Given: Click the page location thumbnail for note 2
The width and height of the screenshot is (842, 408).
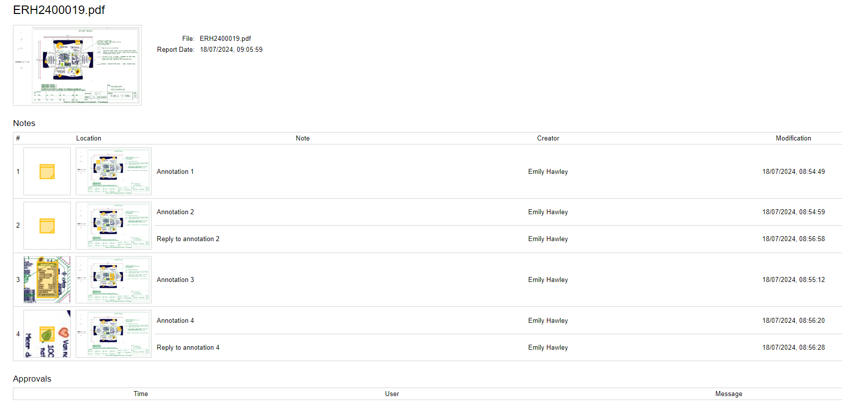Looking at the screenshot, I should (114, 226).
